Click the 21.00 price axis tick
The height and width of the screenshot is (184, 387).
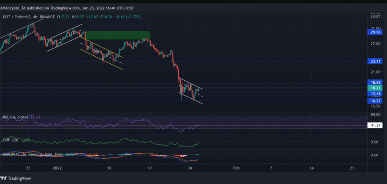coord(375,72)
